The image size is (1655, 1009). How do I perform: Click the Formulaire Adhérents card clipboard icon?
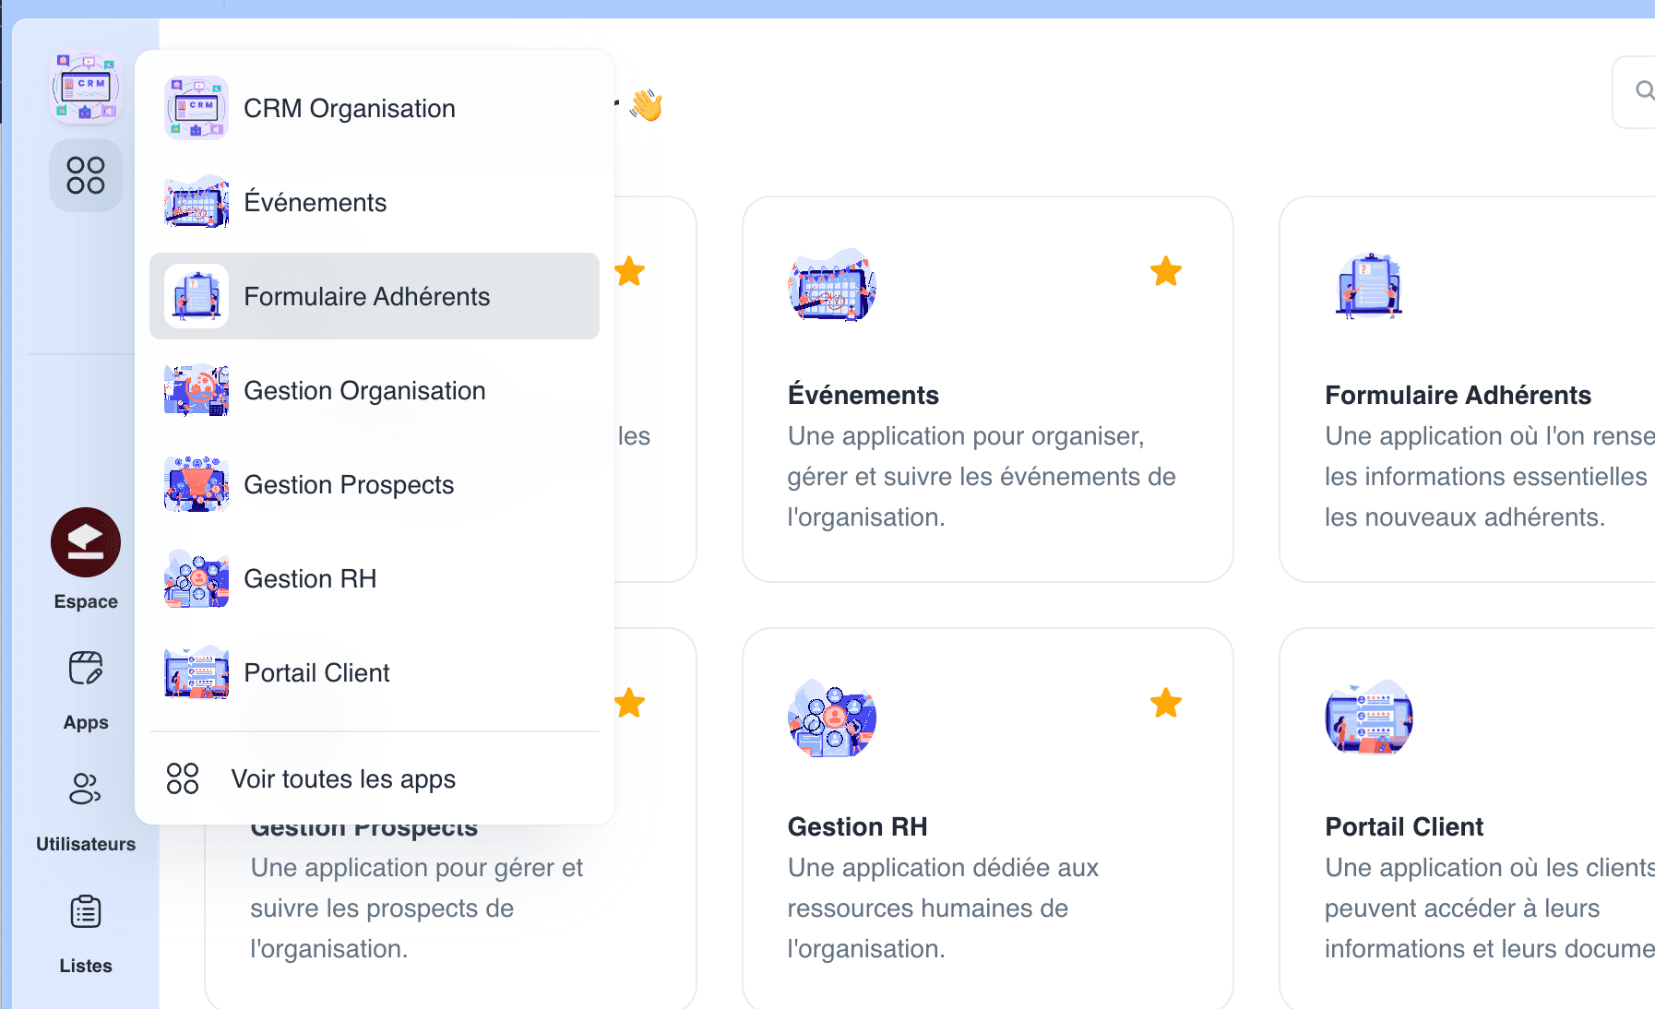click(x=1368, y=286)
